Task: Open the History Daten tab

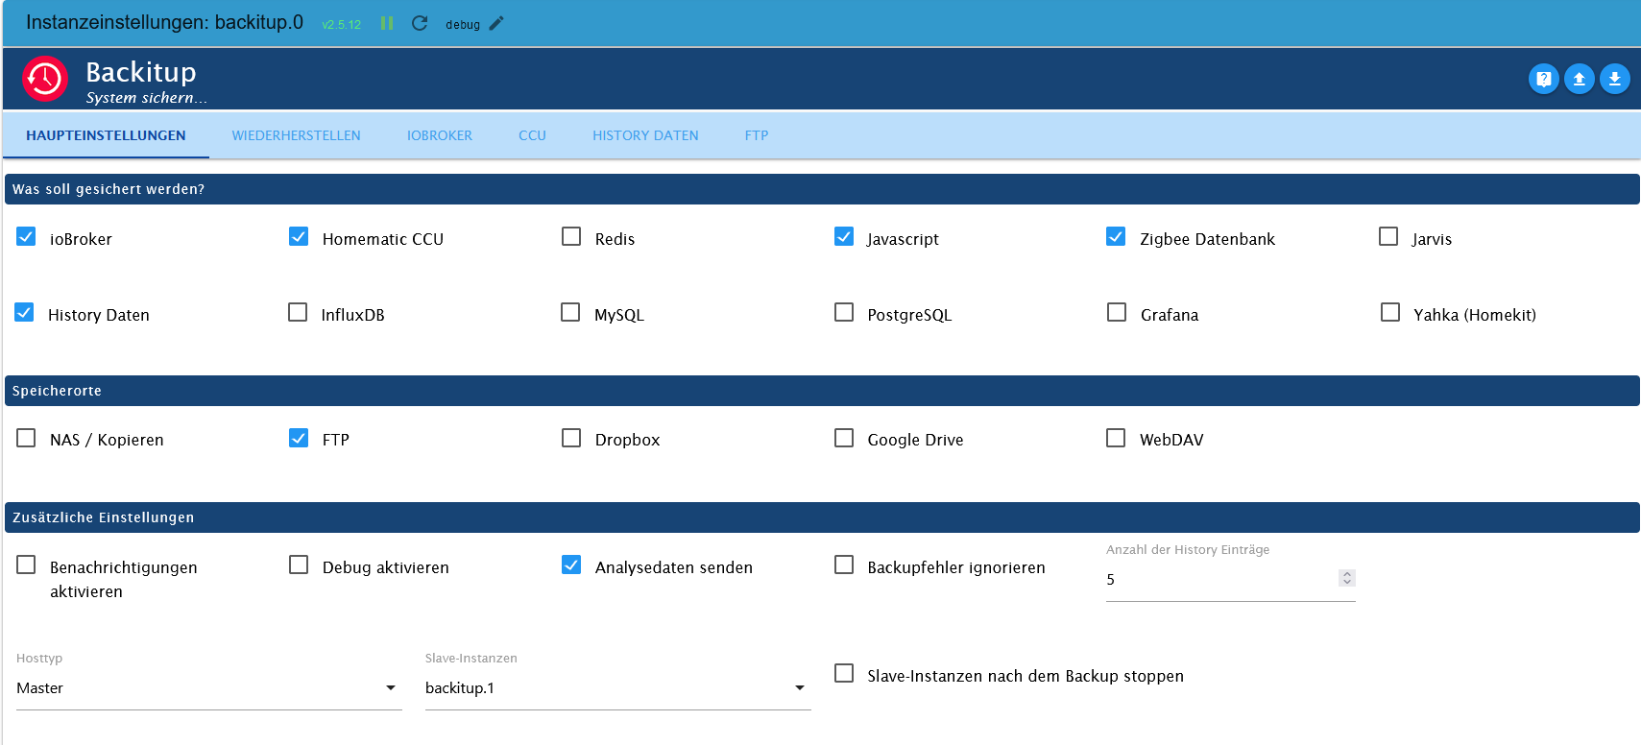Action: 645,135
